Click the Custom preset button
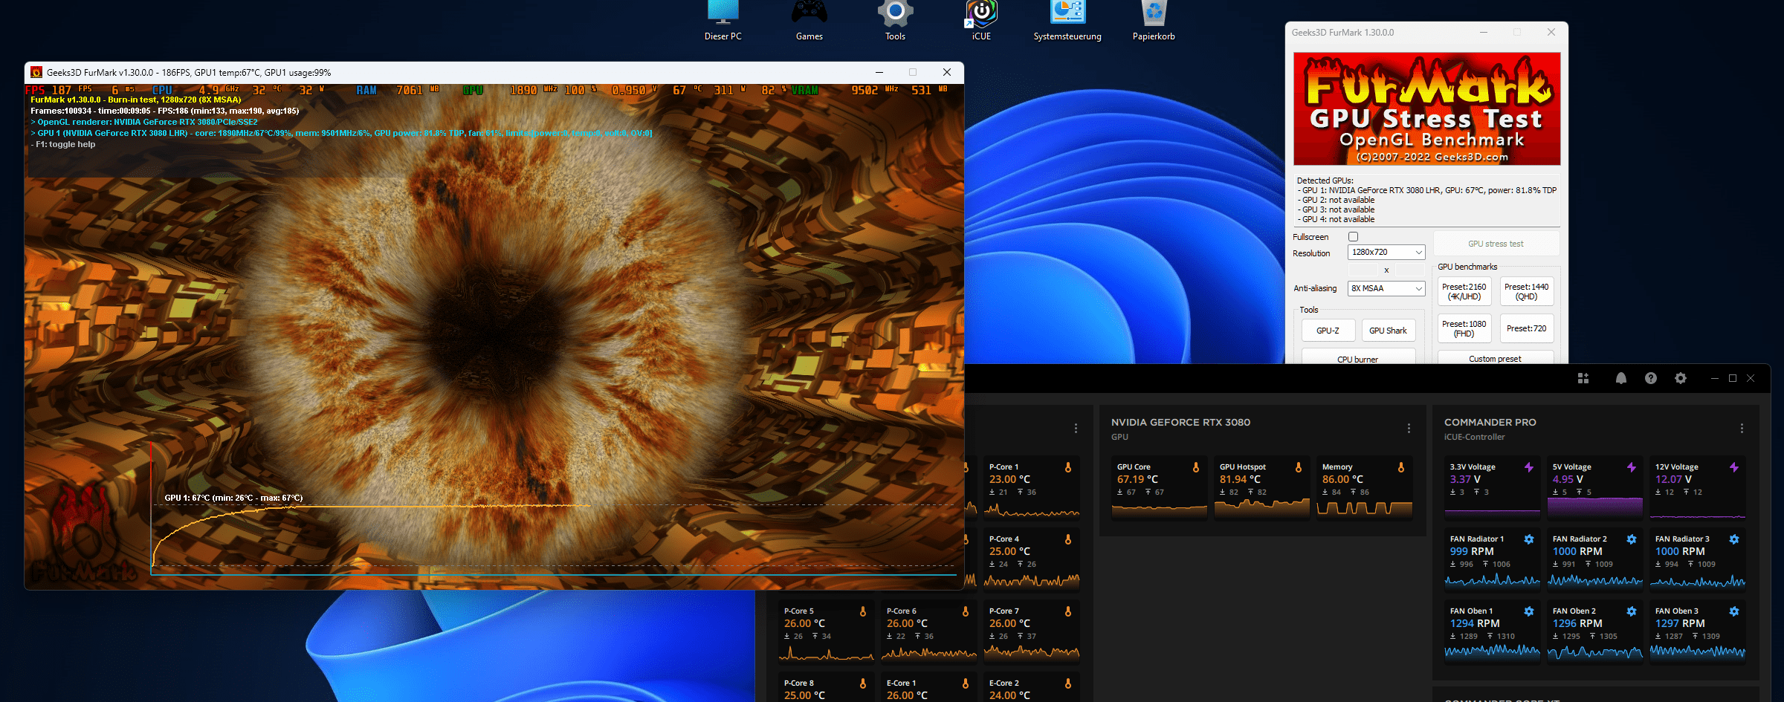Viewport: 1784px width, 702px height. pos(1495,357)
